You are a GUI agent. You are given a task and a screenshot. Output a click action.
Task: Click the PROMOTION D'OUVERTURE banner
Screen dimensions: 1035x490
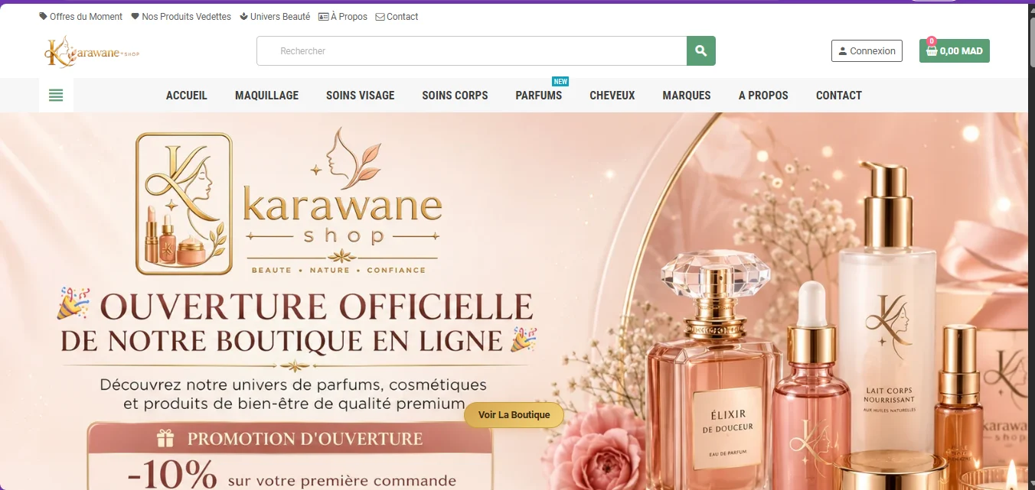289,439
